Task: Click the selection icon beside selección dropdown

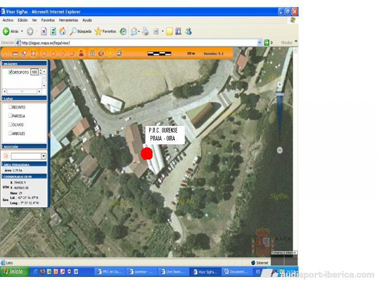Action: click(6, 156)
